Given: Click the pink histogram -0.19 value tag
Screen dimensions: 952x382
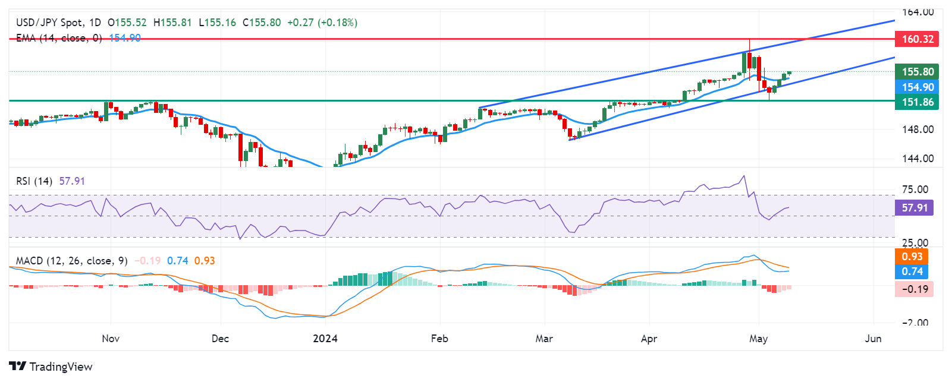Looking at the screenshot, I should click(914, 289).
